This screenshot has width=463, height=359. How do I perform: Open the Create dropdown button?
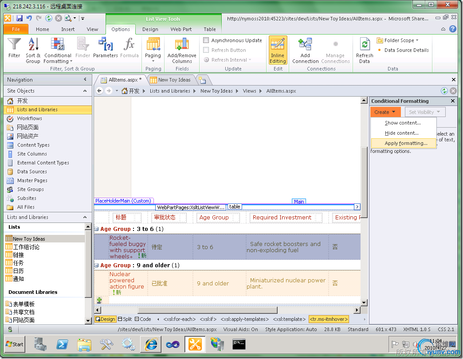pyautogui.click(x=385, y=112)
